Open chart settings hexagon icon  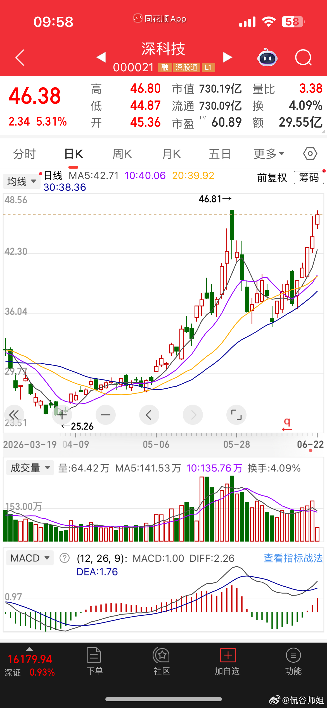pyautogui.click(x=310, y=154)
